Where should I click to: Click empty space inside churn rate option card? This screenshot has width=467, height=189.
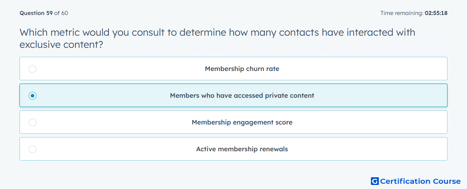(x=372, y=69)
